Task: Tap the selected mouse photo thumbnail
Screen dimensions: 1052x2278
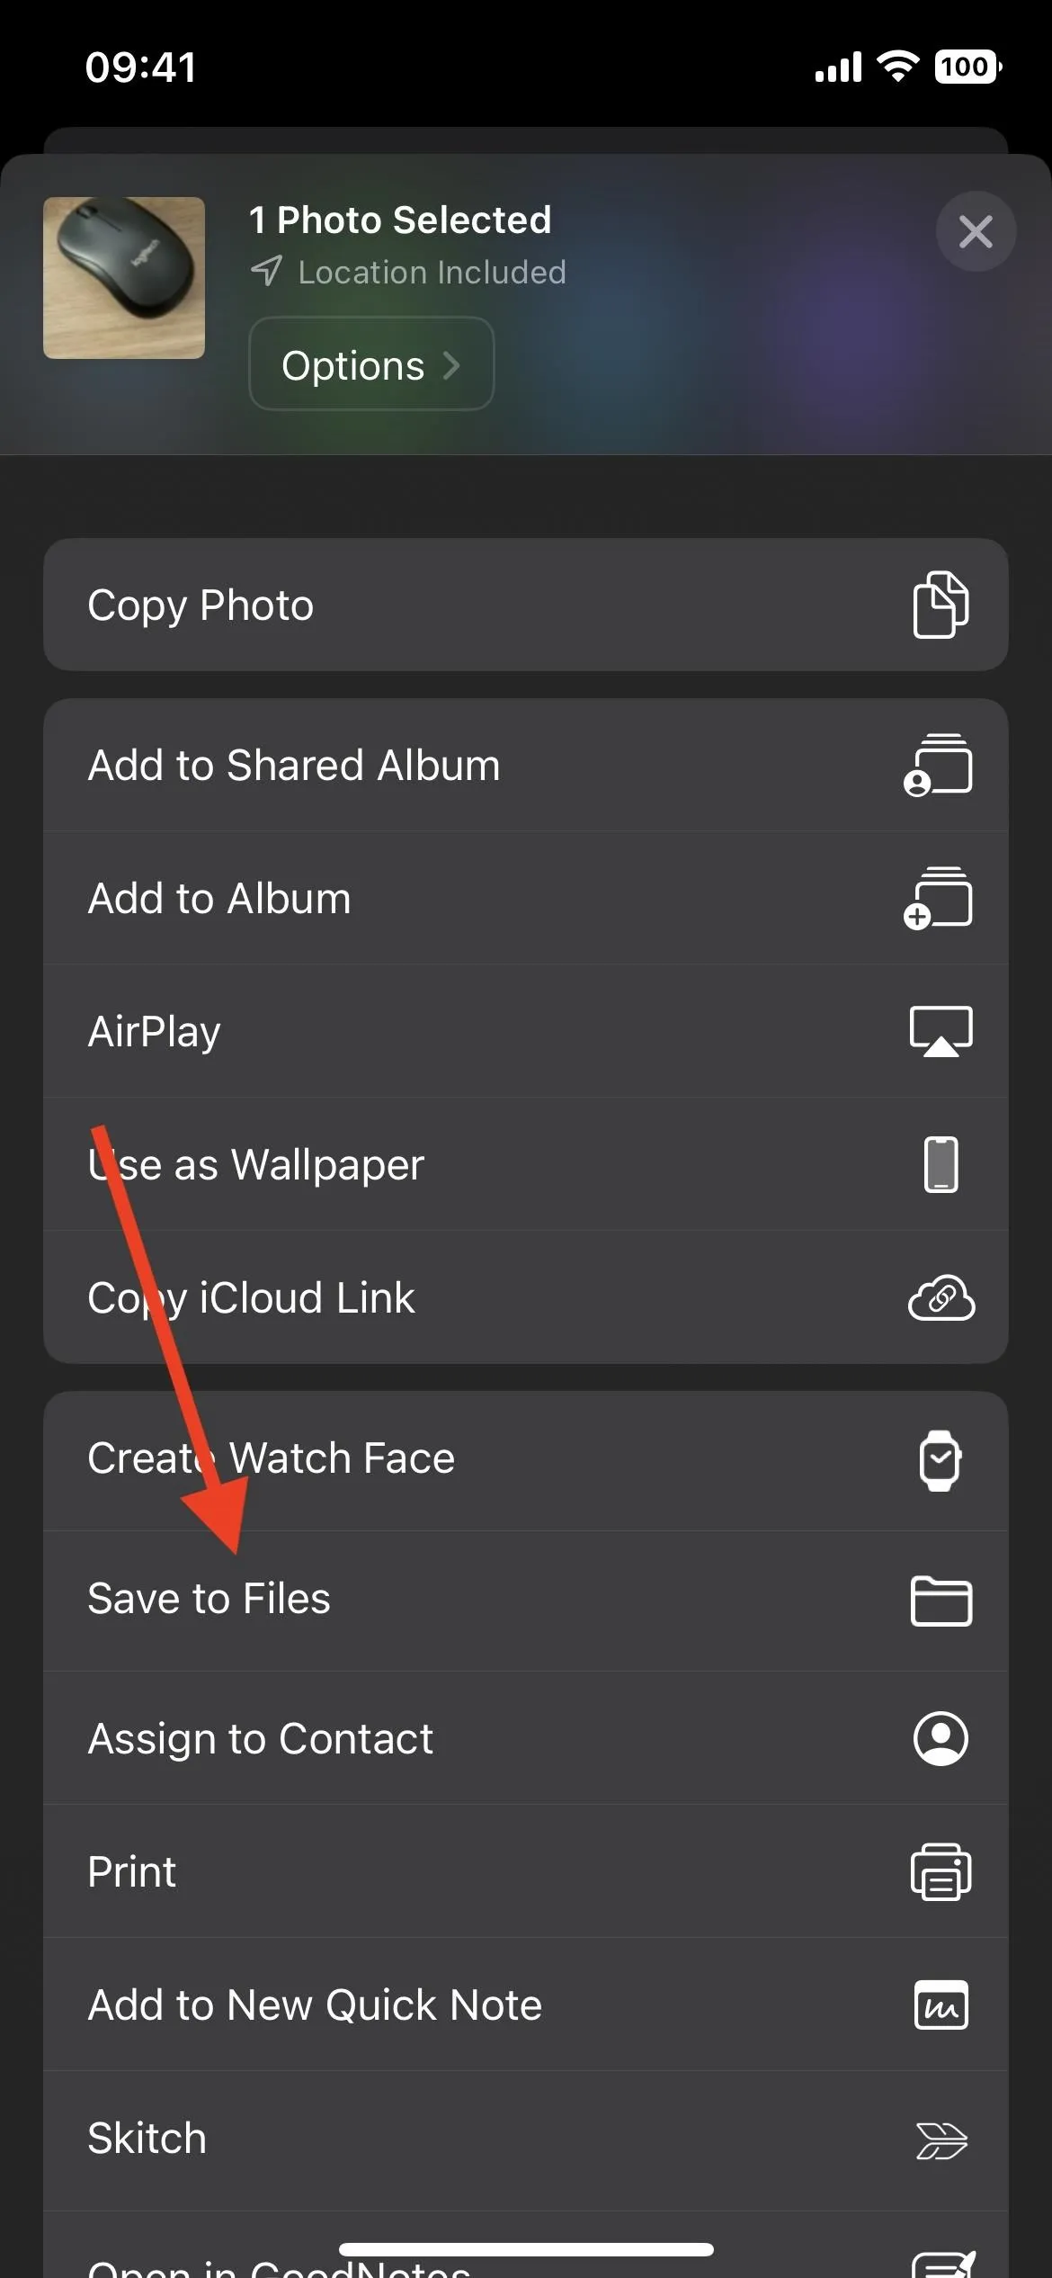Action: 124,278
